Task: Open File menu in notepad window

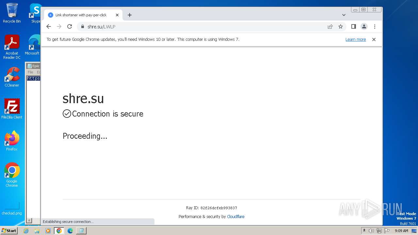Action: (30, 72)
